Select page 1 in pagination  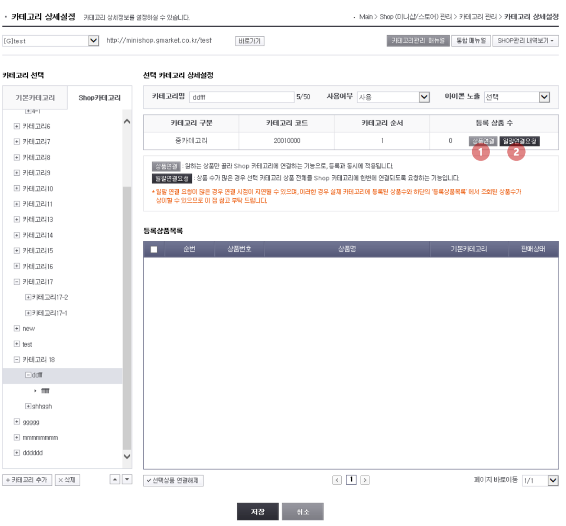(x=351, y=480)
